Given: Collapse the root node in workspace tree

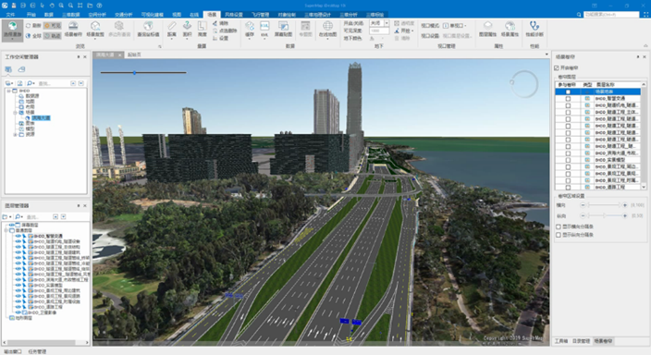Looking at the screenshot, I should tap(8, 91).
